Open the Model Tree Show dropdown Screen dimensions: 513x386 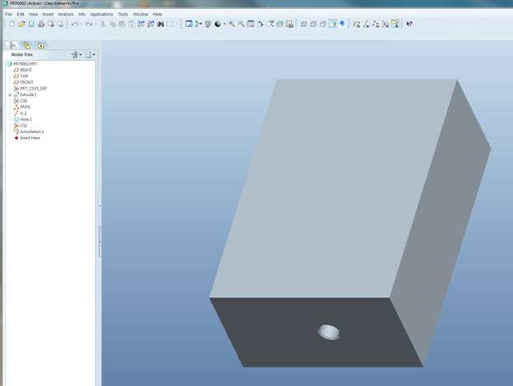tap(90, 54)
